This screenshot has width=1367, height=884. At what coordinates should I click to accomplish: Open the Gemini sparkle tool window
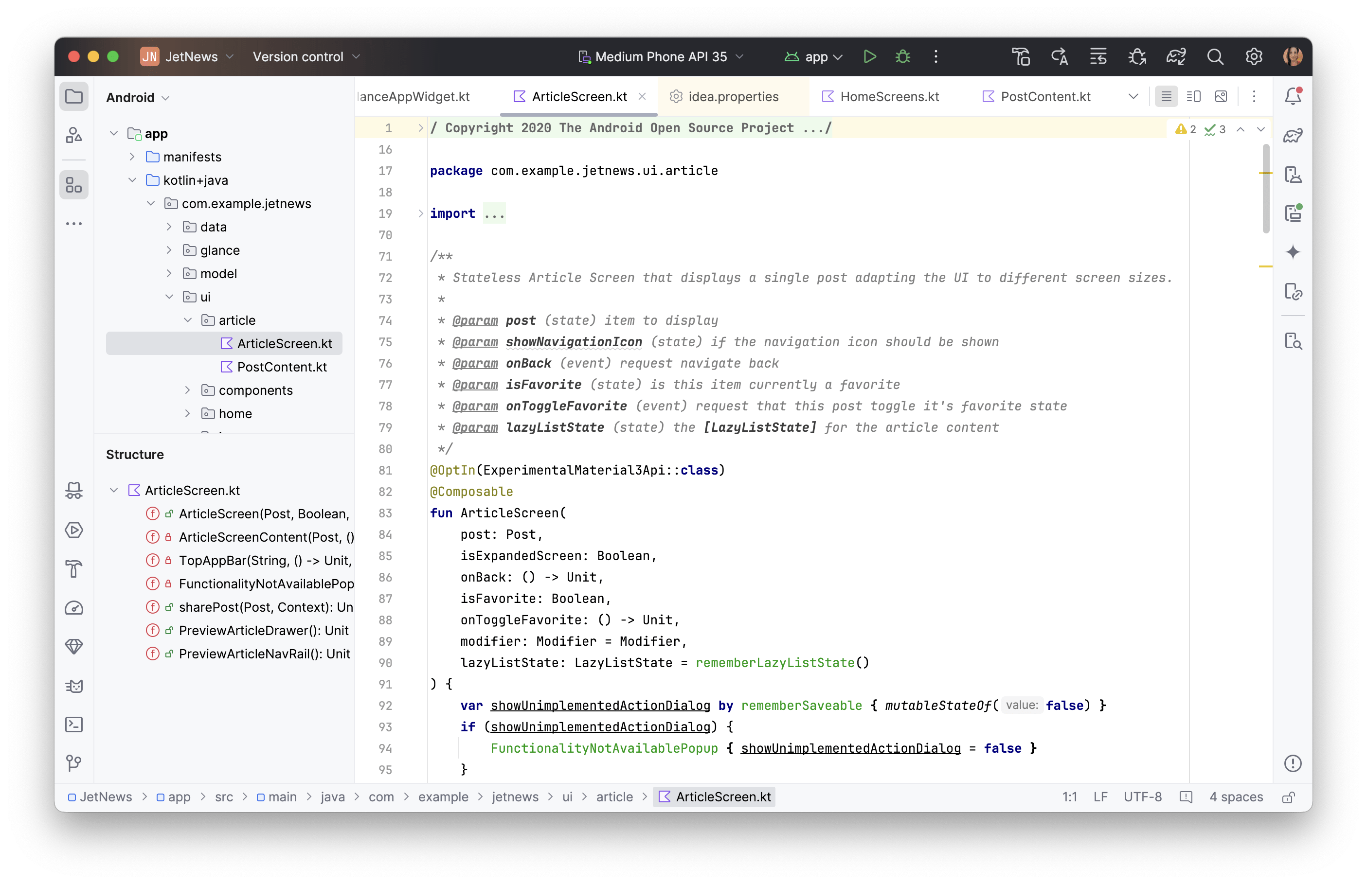(1293, 252)
